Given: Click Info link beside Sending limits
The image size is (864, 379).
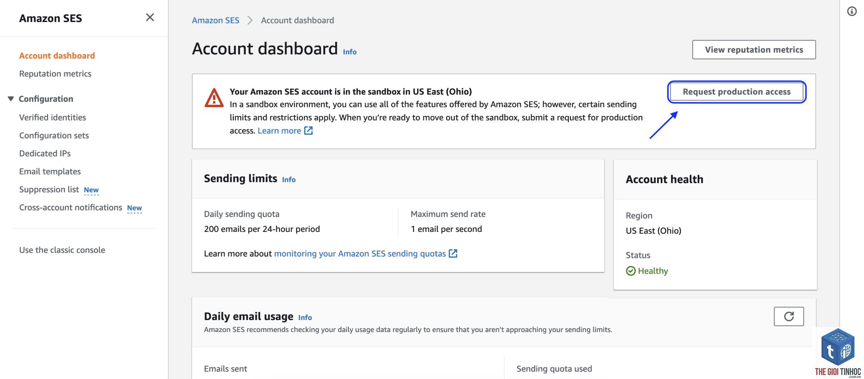Looking at the screenshot, I should click(x=289, y=180).
